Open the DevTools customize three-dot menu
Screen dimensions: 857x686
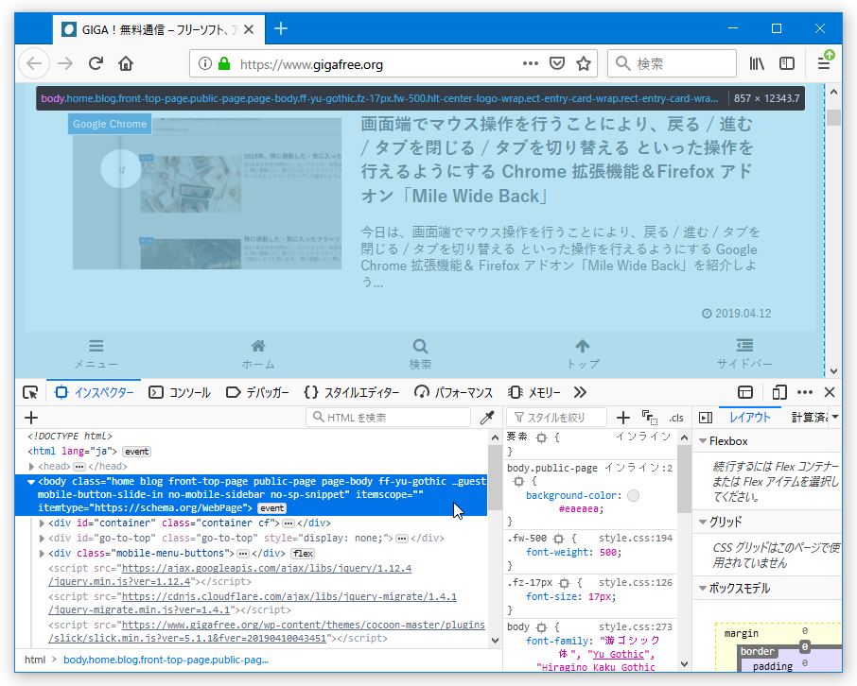(805, 392)
